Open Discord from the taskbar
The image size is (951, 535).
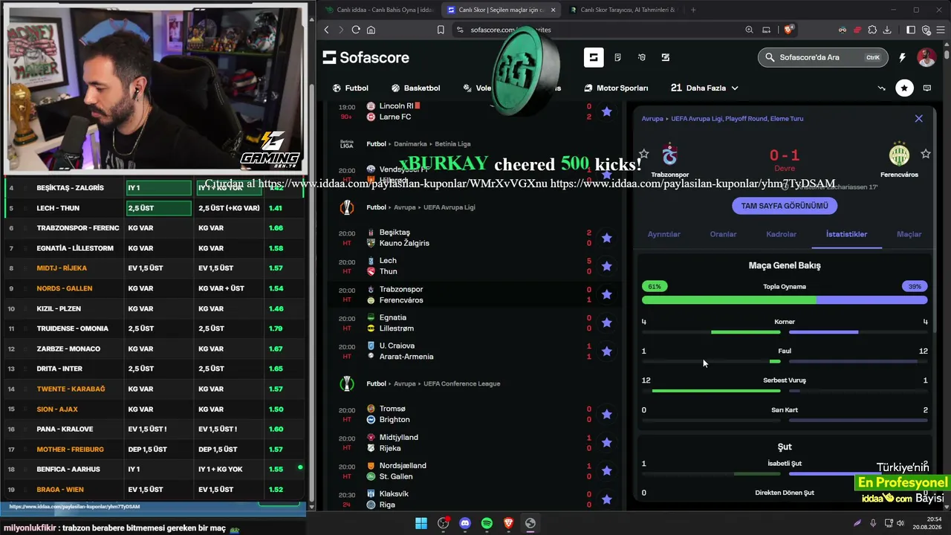coord(465,523)
